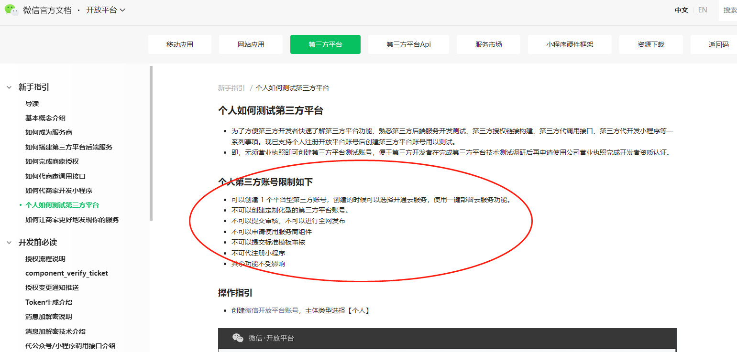Screen dimensions: 737x352
Task: Open 授权变更通知推送 sidebar item
Action: pos(52,288)
